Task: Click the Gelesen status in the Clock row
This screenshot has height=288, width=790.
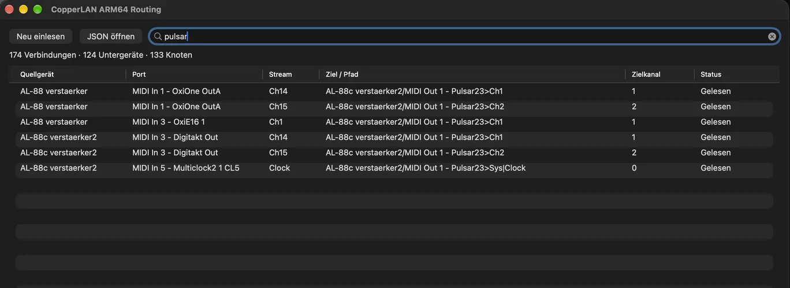Action: pos(716,168)
